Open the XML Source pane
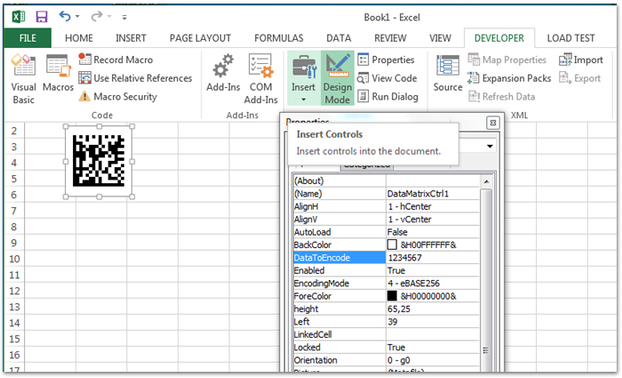622x378 pixels. pyautogui.click(x=448, y=74)
